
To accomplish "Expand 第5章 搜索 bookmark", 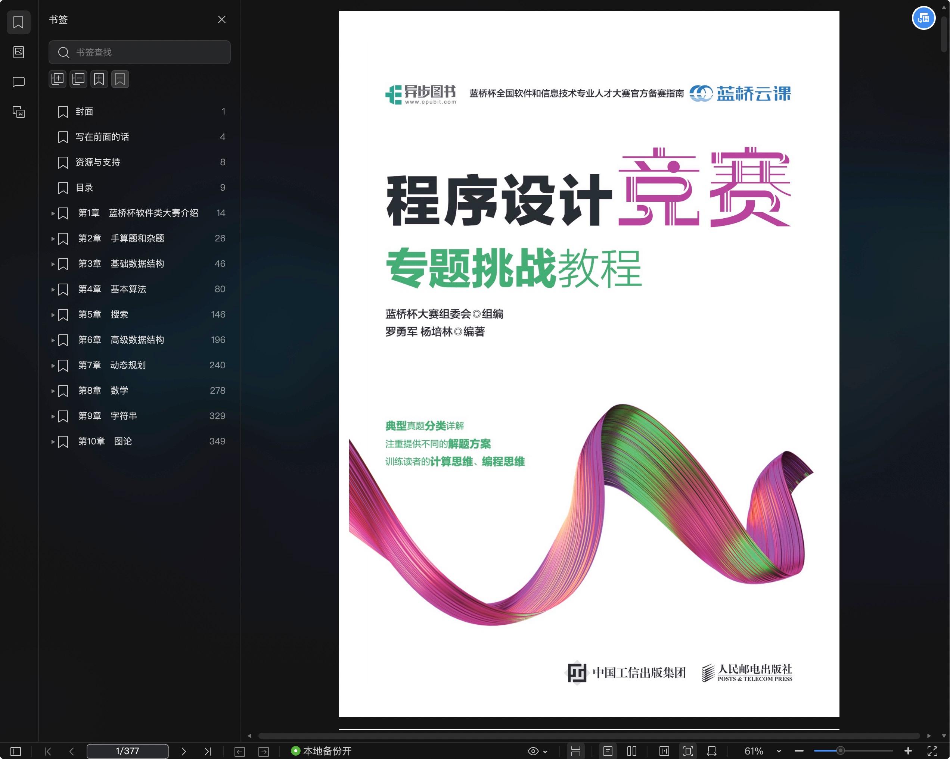I will pyautogui.click(x=53, y=315).
